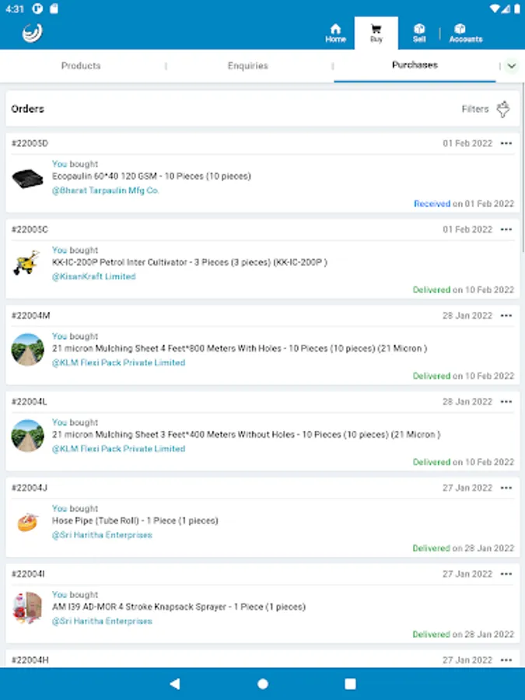Screen dimensions: 525x700
Task: Select order number #22004M
Action: click(x=30, y=316)
